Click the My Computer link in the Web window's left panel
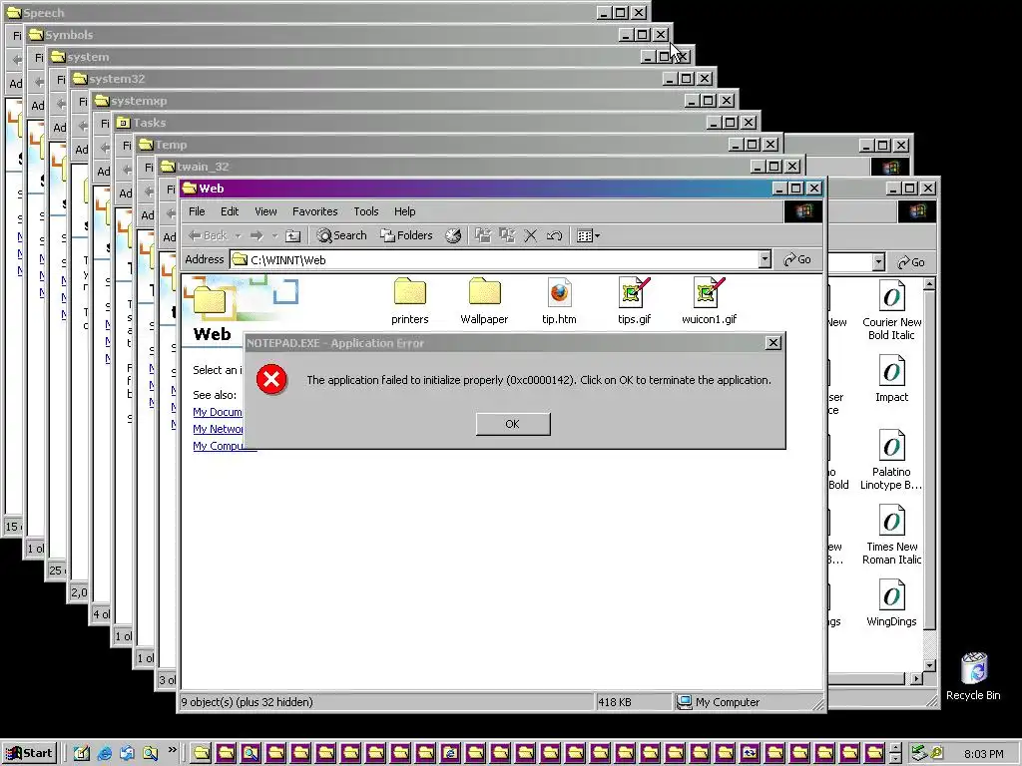This screenshot has height=766, width=1022. (x=218, y=446)
